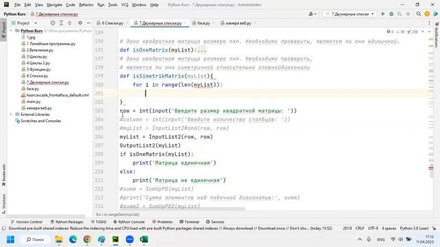Image resolution: width=440 pixels, height=247 pixels.
Task: Click the taskbar search box
Action: click(35, 239)
